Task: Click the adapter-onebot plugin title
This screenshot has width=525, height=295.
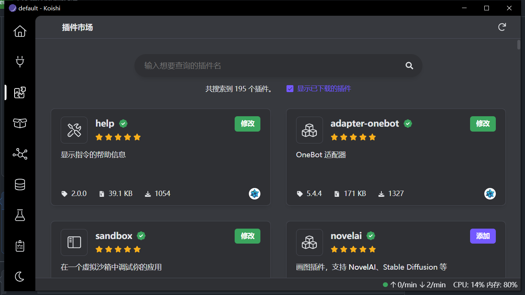Action: point(365,124)
